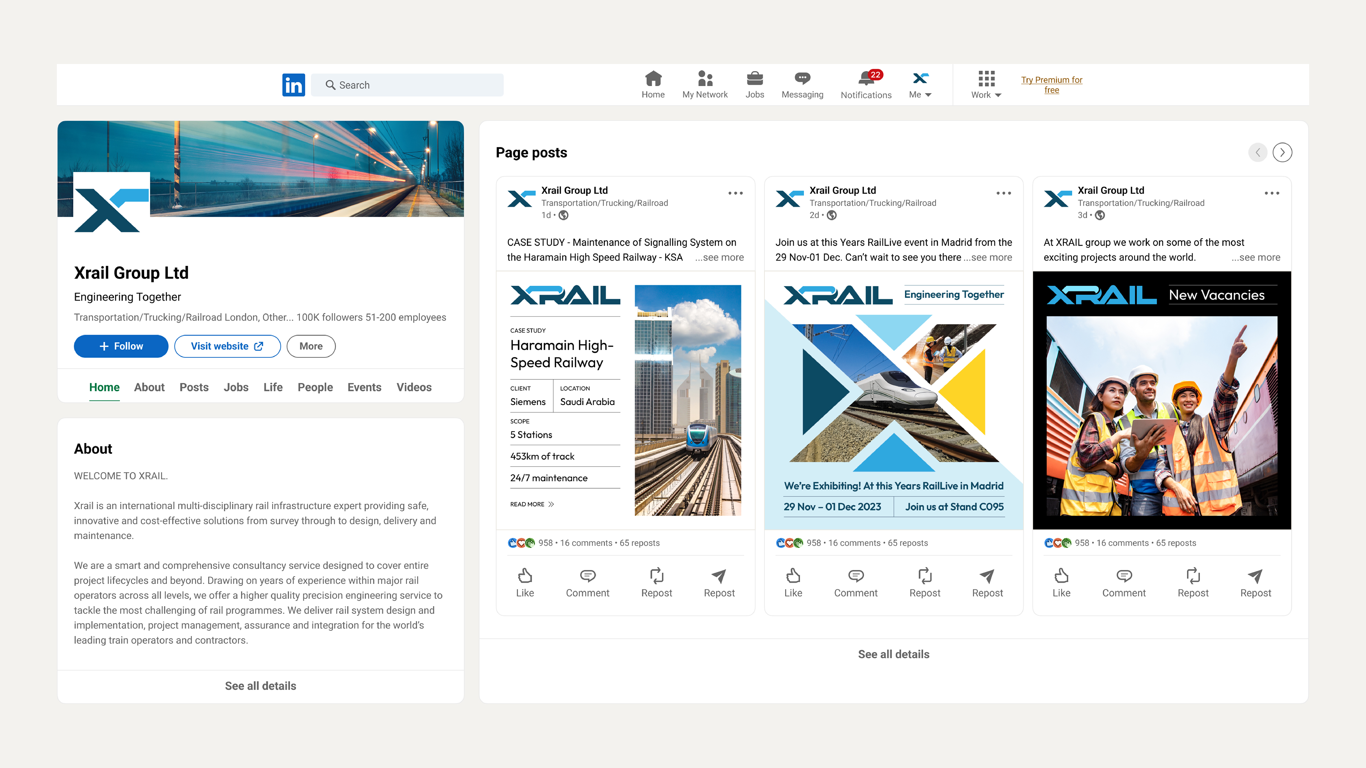Viewport: 1366px width, 768px height.
Task: Click the LinkedIn logo icon
Action: pyautogui.click(x=293, y=85)
